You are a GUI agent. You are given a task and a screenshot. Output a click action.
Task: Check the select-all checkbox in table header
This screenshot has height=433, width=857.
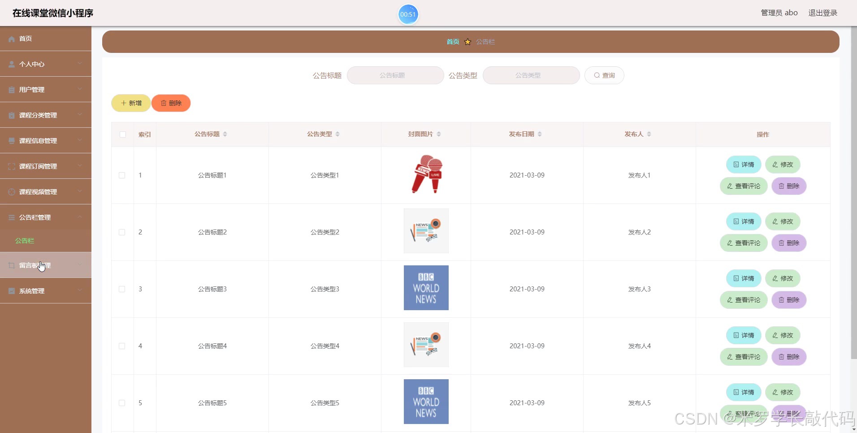(x=122, y=134)
